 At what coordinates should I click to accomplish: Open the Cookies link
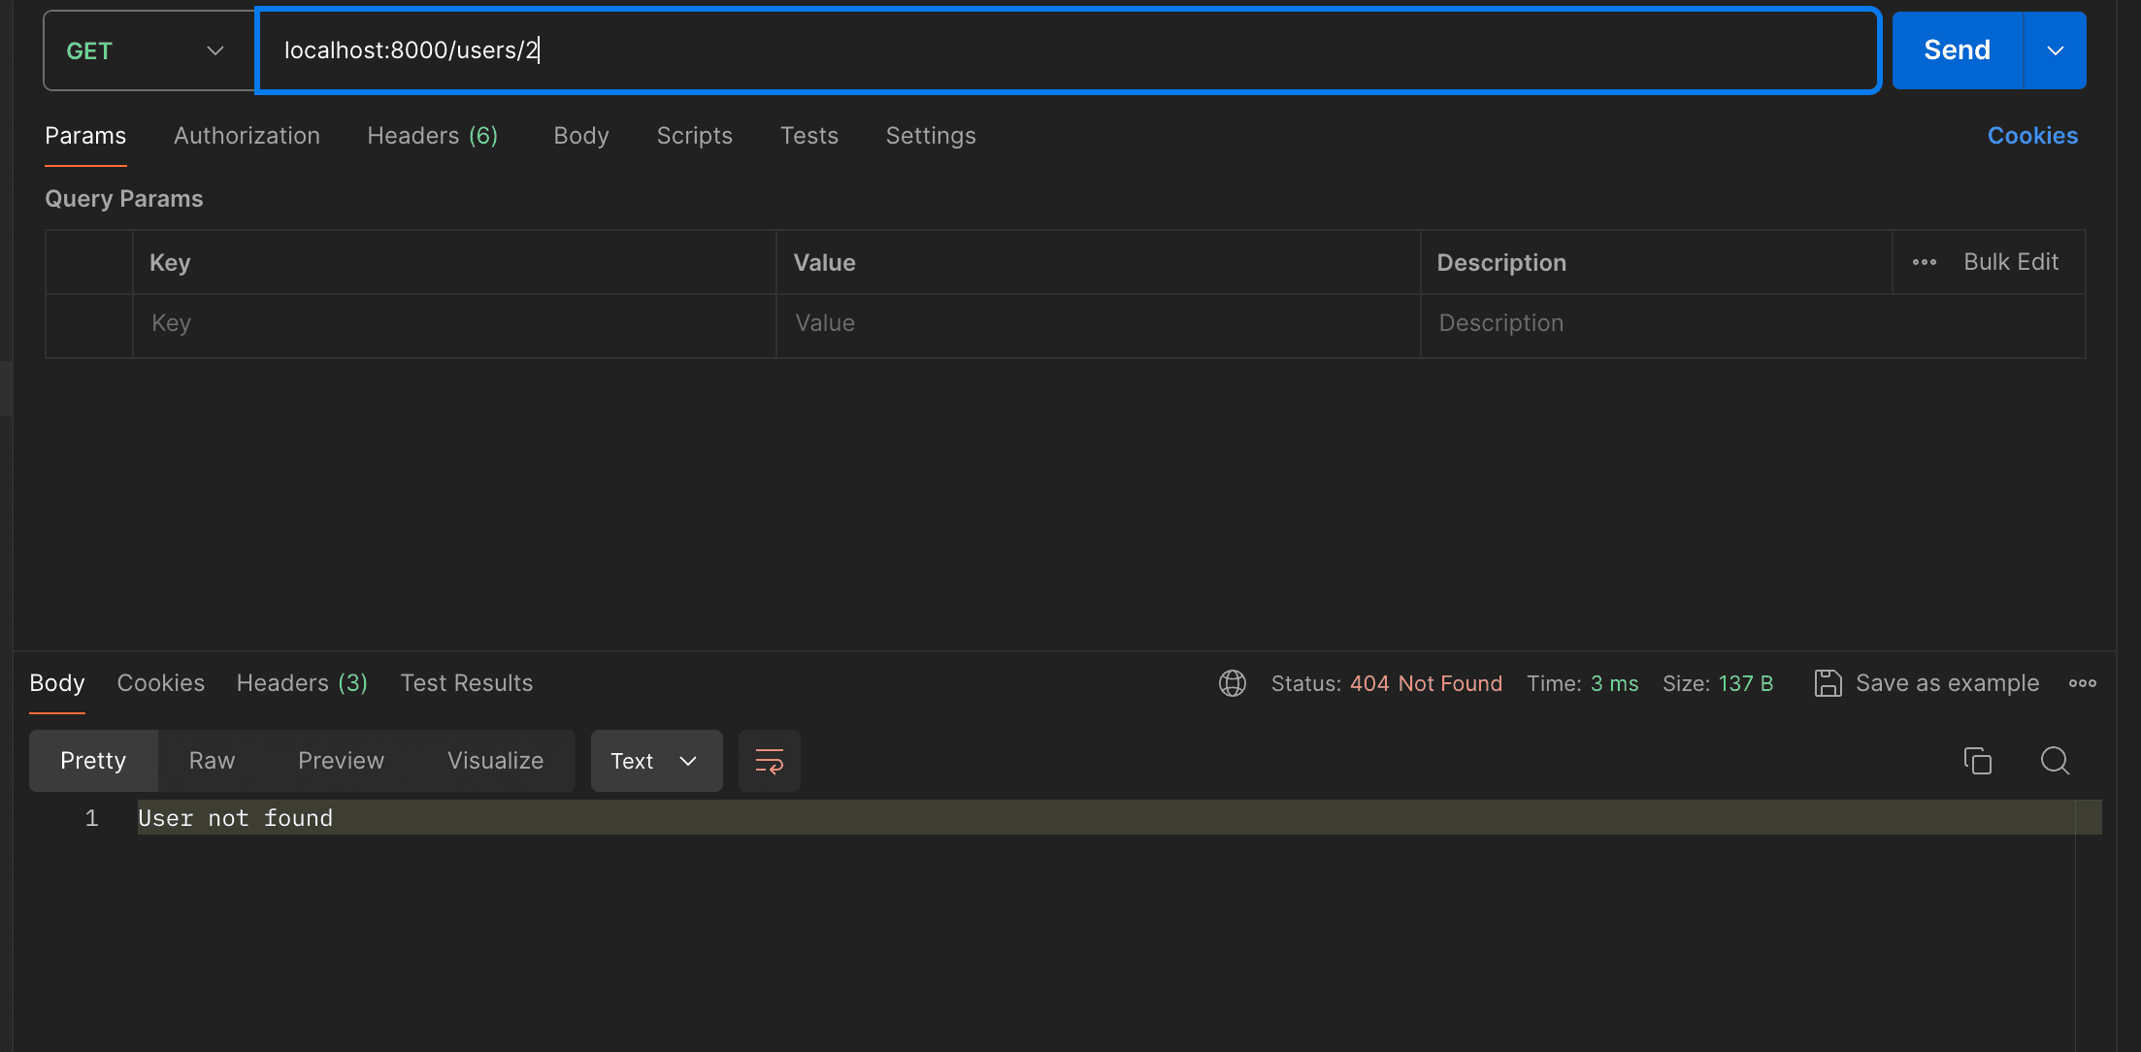(2032, 136)
